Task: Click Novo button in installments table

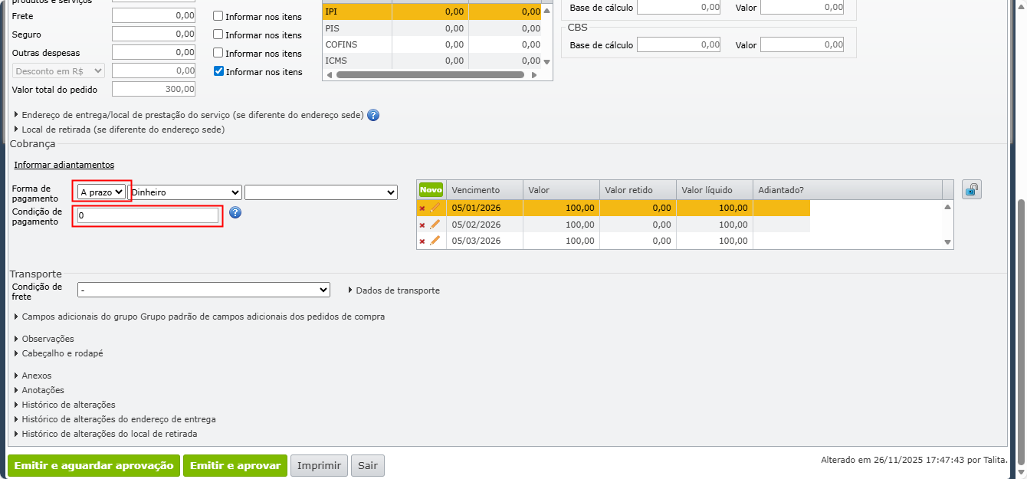Action: (x=431, y=189)
